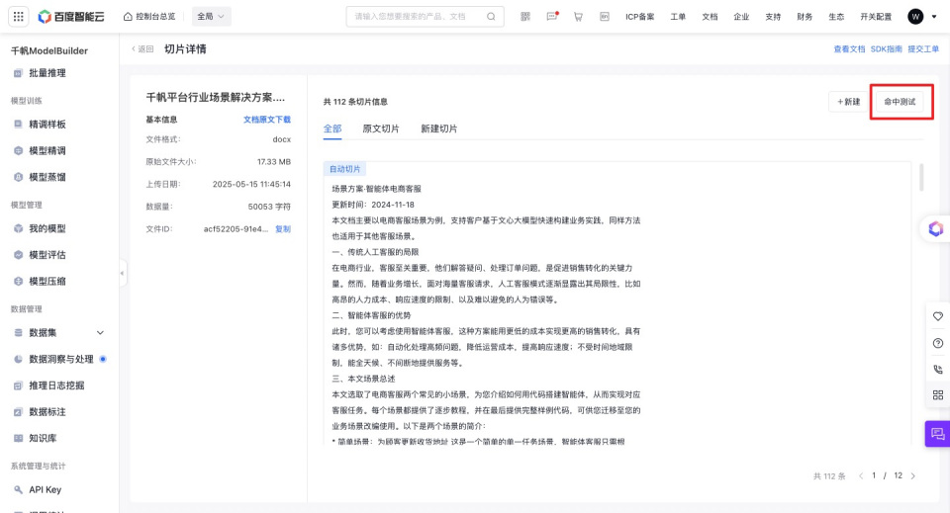Open 数据洞察与处理 in sidebar

[x=59, y=360]
